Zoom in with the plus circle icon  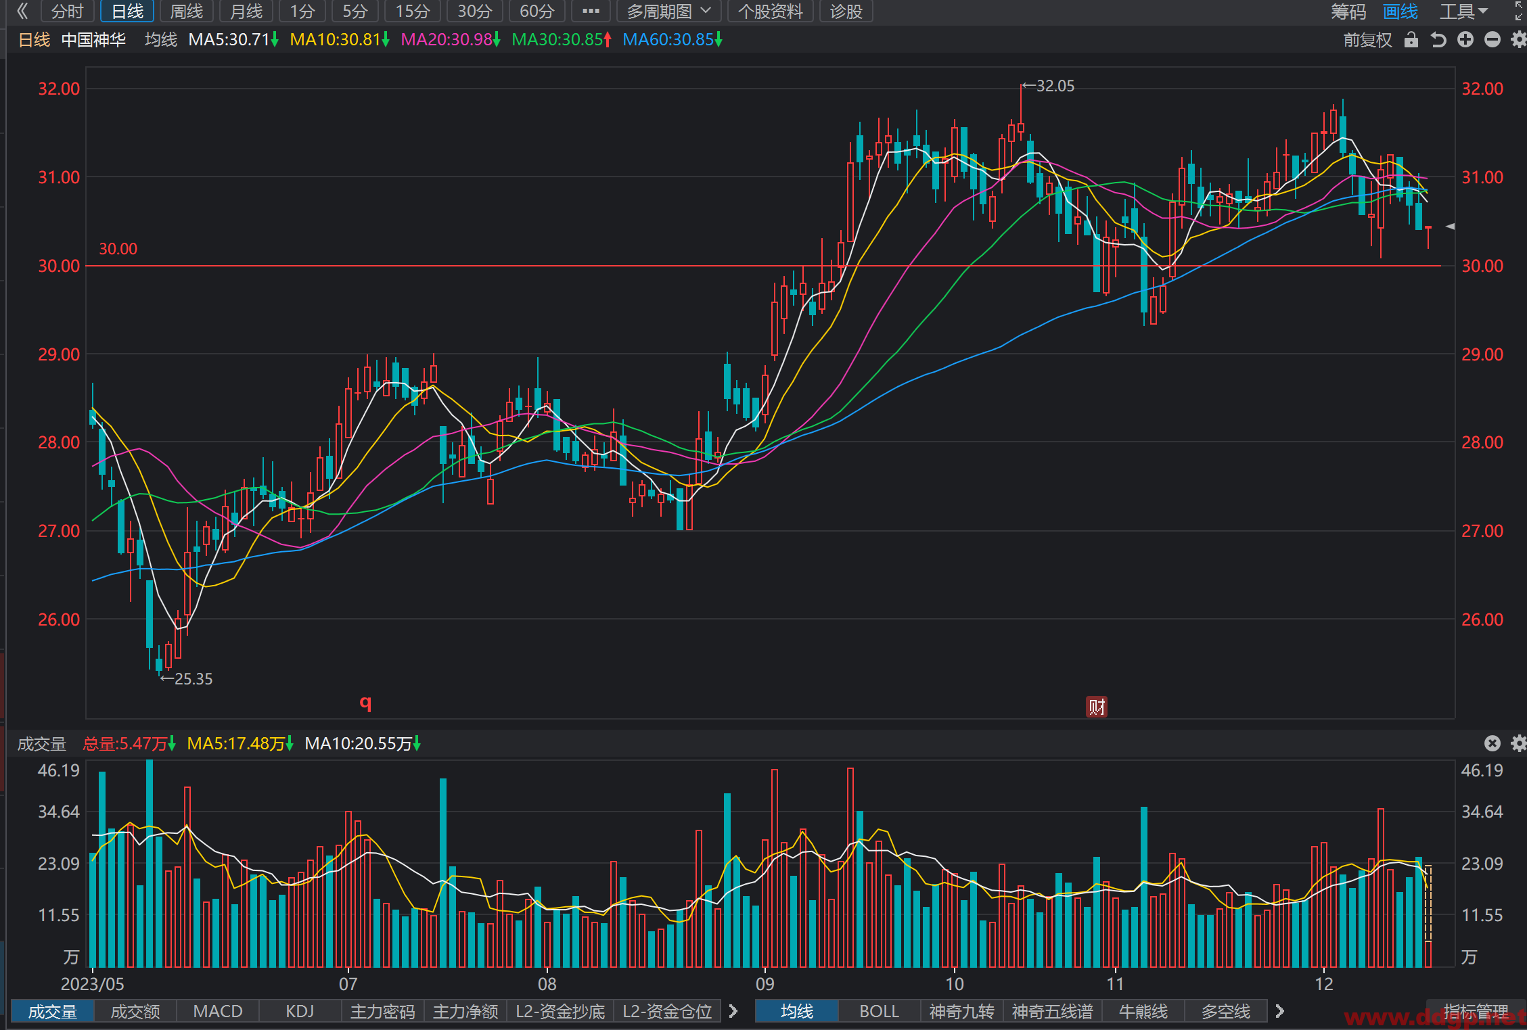click(x=1465, y=40)
